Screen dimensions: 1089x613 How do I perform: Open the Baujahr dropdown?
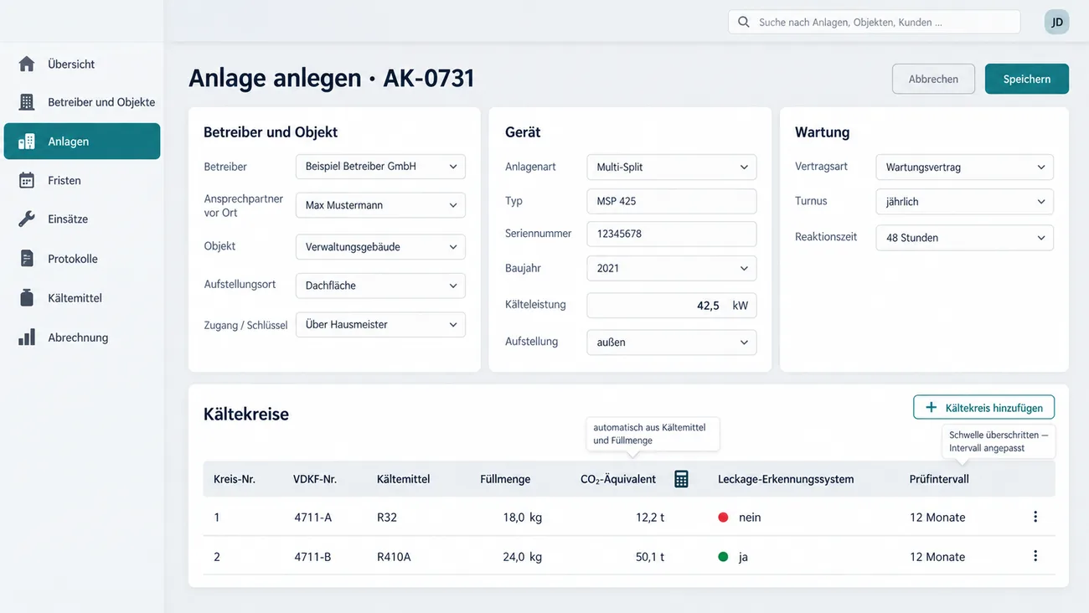click(672, 268)
